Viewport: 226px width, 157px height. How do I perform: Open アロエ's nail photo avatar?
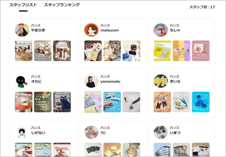click(x=91, y=132)
